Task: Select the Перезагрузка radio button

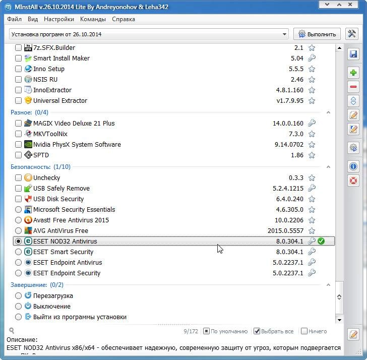Action: point(18,295)
